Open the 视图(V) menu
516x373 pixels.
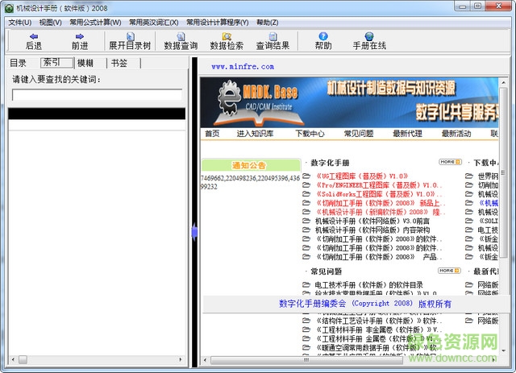(50, 23)
